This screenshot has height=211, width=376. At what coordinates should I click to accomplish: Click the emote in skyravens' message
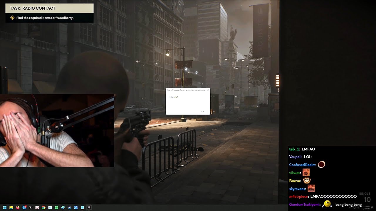311,188
